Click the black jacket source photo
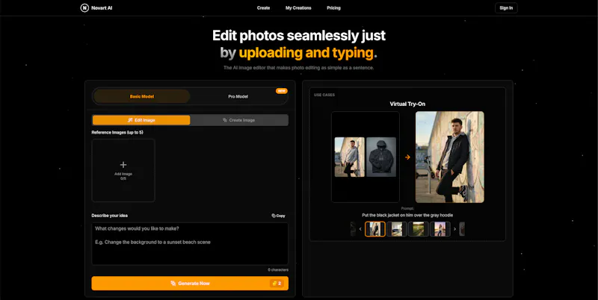Image resolution: width=598 pixels, height=300 pixels. tap(381, 157)
